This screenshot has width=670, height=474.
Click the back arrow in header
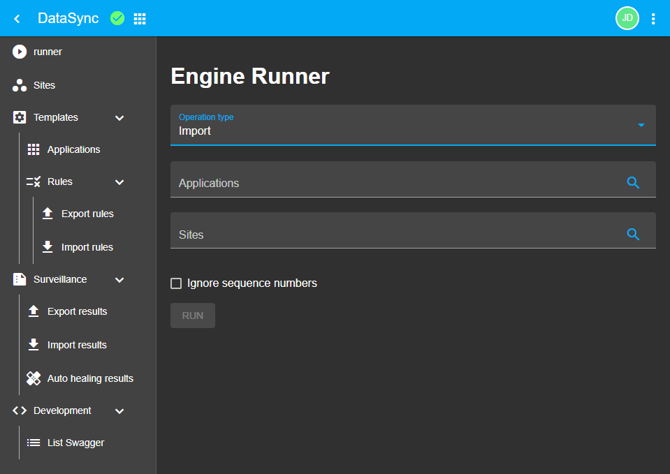[17, 18]
